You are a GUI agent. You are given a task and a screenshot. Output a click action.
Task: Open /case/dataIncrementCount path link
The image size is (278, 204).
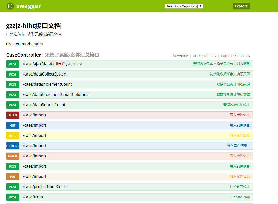[x=47, y=84]
